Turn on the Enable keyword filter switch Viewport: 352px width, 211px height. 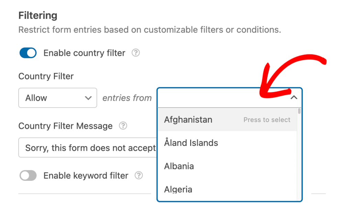[x=28, y=175]
